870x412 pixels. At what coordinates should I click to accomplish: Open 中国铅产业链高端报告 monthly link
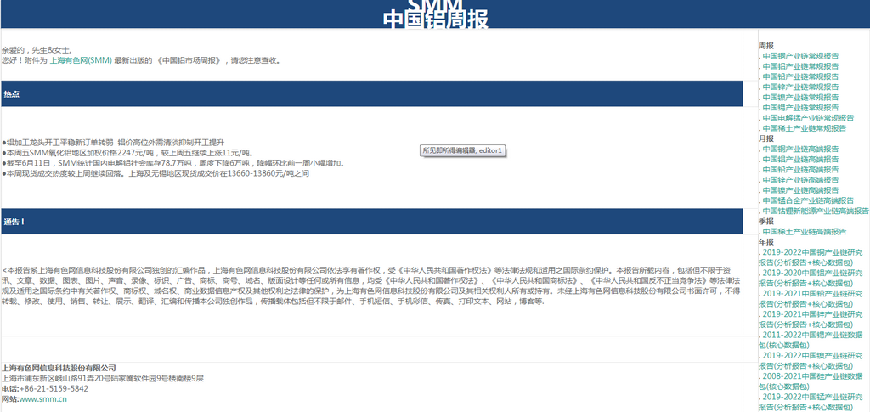pyautogui.click(x=800, y=169)
